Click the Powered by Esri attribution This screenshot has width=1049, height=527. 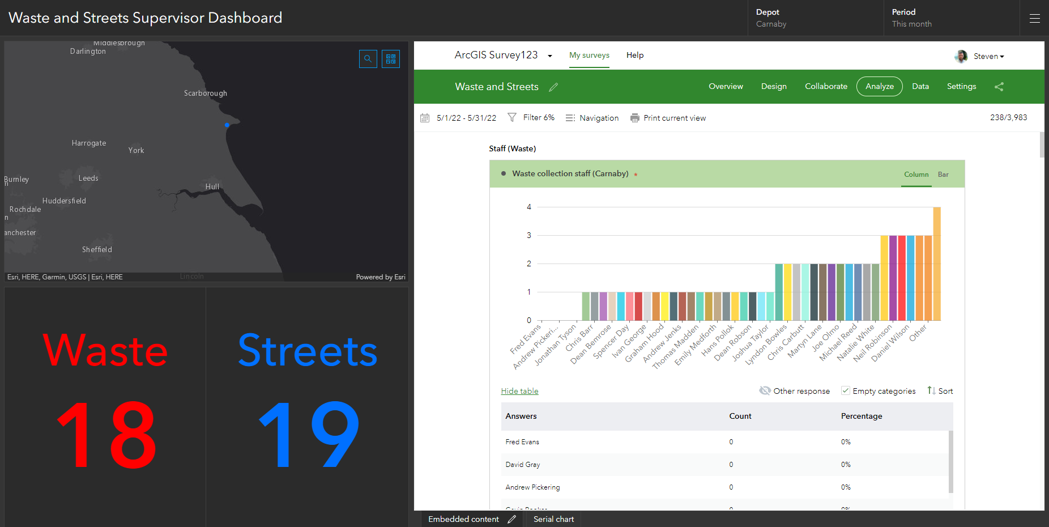381,277
